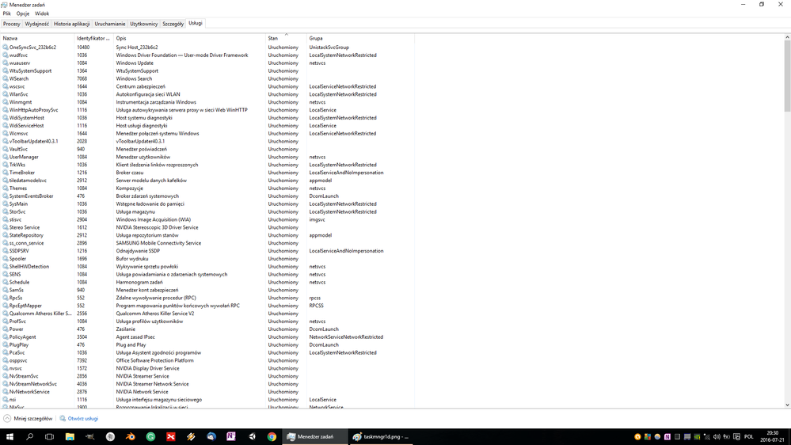Click the Wi-Fi network tray icon
The width and height of the screenshot is (791, 445).
pyautogui.click(x=706, y=436)
